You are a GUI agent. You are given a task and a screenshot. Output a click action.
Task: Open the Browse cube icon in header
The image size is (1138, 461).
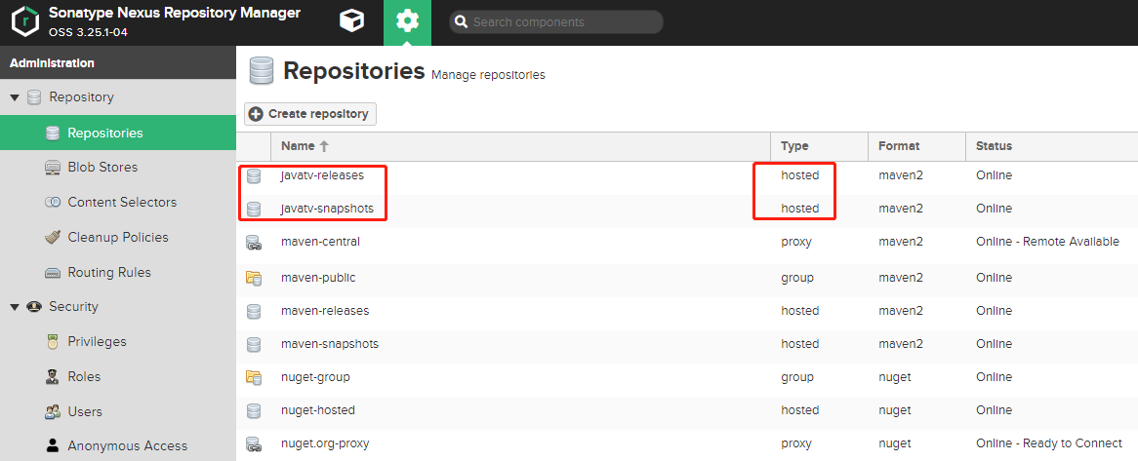tap(351, 21)
